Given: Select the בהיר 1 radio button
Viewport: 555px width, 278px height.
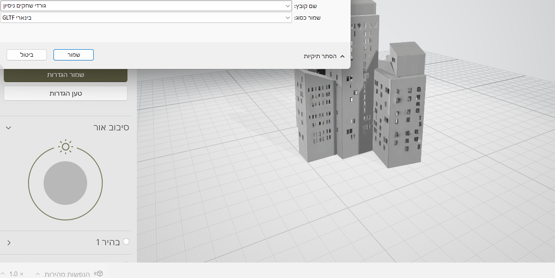Looking at the screenshot, I should pyautogui.click(x=126, y=241).
